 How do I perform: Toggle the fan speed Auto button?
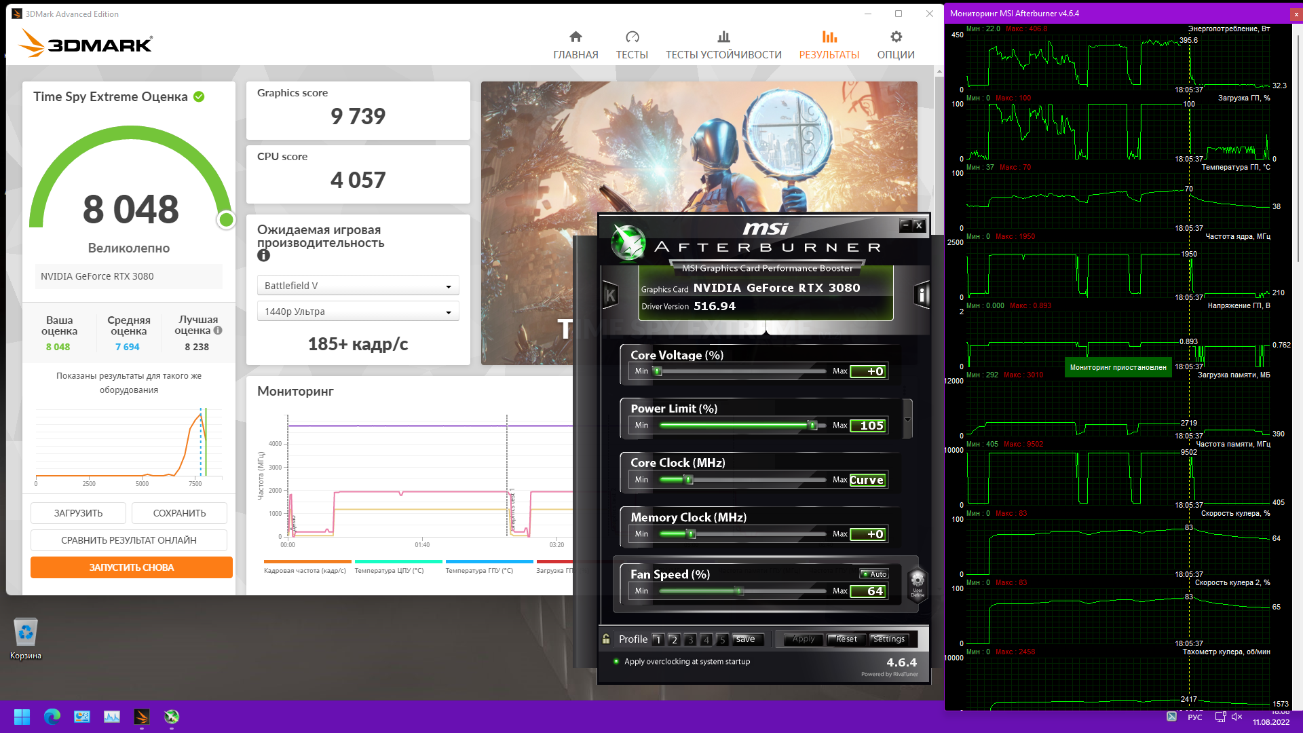tap(875, 574)
